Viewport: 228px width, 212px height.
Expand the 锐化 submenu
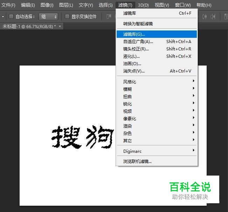click(x=157, y=104)
